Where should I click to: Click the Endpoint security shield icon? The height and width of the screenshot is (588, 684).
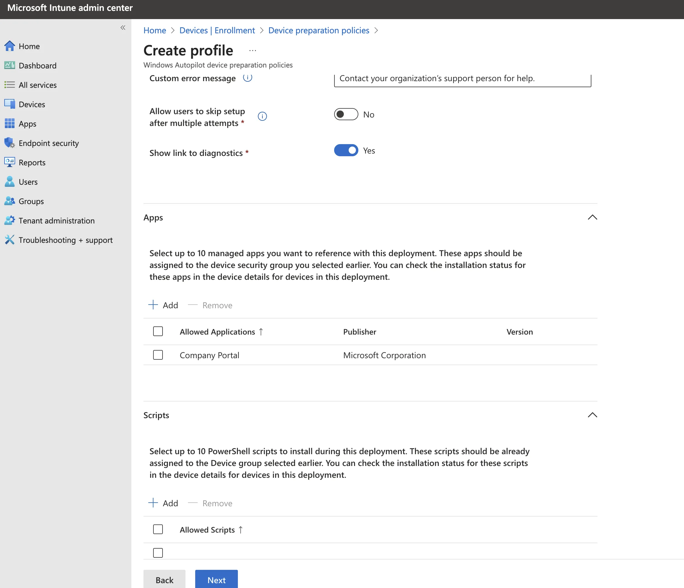tap(9, 143)
